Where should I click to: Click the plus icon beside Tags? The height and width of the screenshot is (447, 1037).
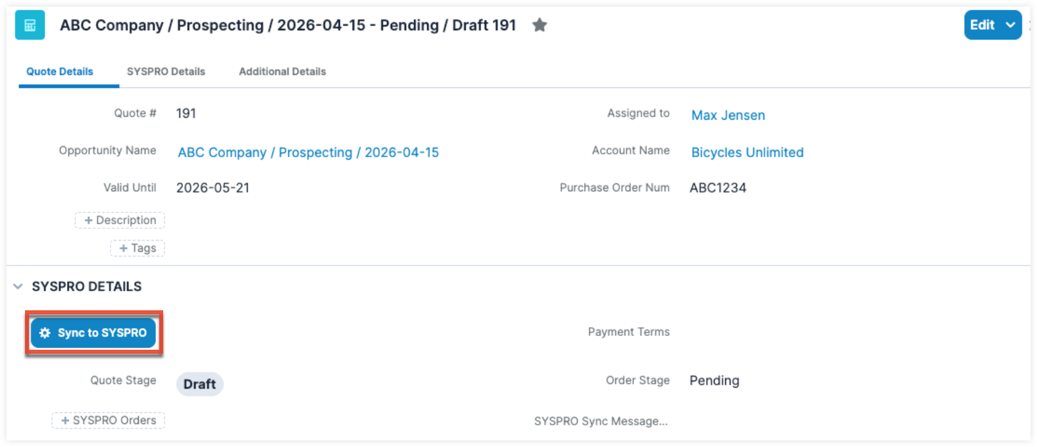(123, 248)
